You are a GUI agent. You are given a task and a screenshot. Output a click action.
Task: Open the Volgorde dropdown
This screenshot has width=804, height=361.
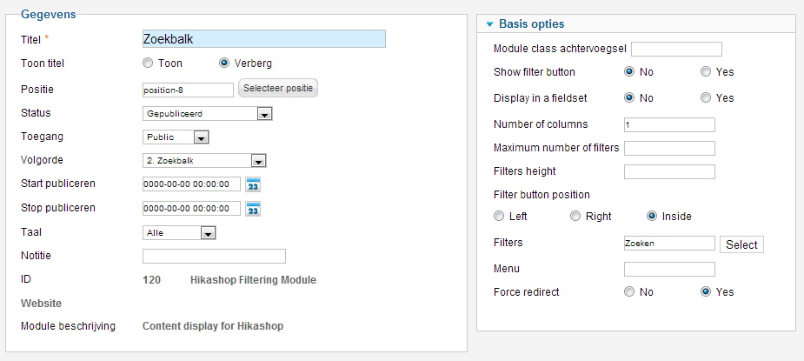point(257,161)
